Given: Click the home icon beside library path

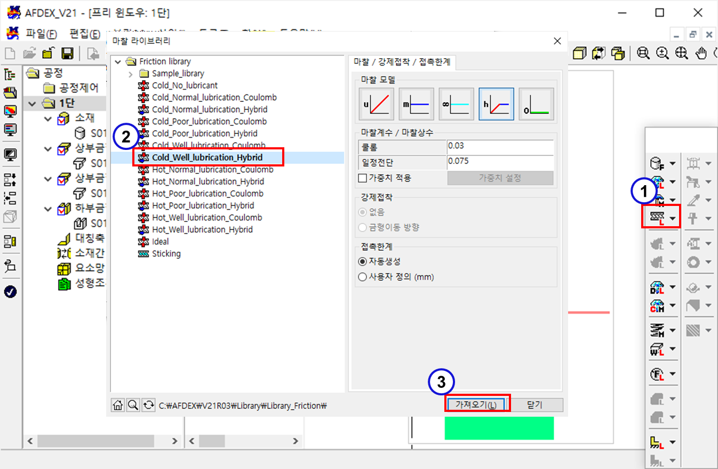Looking at the screenshot, I should [x=118, y=405].
